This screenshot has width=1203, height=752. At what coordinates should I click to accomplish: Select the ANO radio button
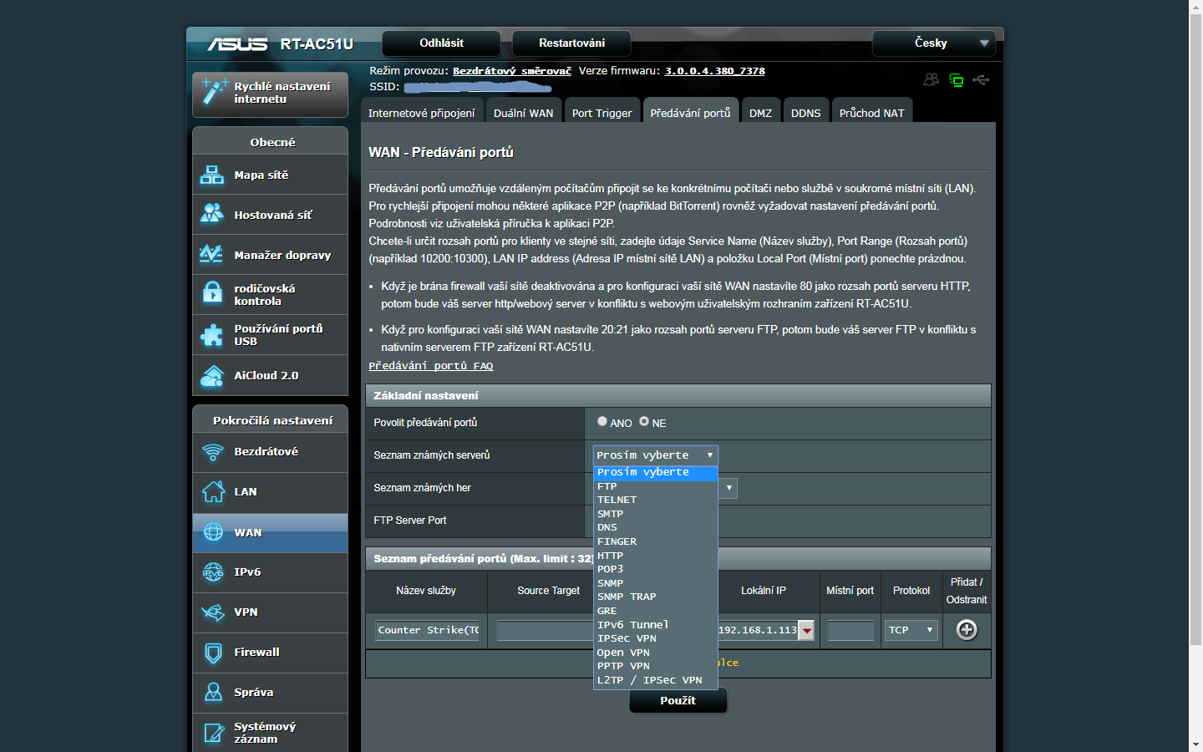point(602,421)
